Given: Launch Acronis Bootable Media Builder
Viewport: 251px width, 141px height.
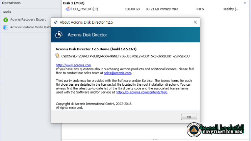Looking at the screenshot, I should pyautogui.click(x=30, y=27).
